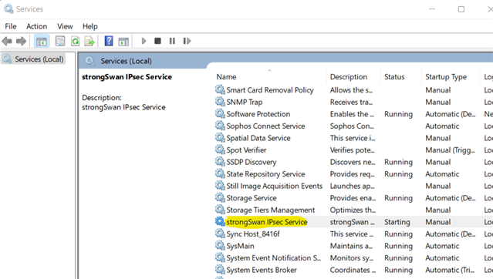This screenshot has height=279, width=493.
Task: Select the Storage Service name
Action: [x=252, y=198]
